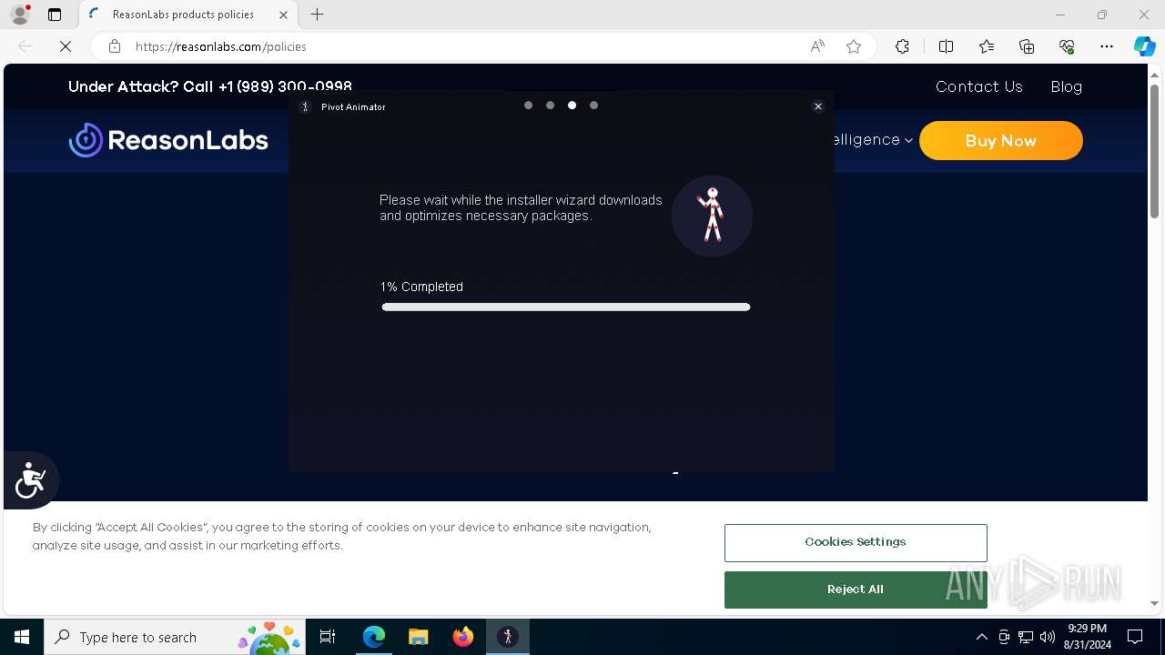Click the taskbar search box

point(175,638)
